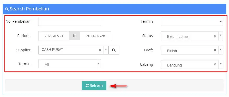
Task: Click the end date 2021-07-28 field
Action: pos(95,36)
